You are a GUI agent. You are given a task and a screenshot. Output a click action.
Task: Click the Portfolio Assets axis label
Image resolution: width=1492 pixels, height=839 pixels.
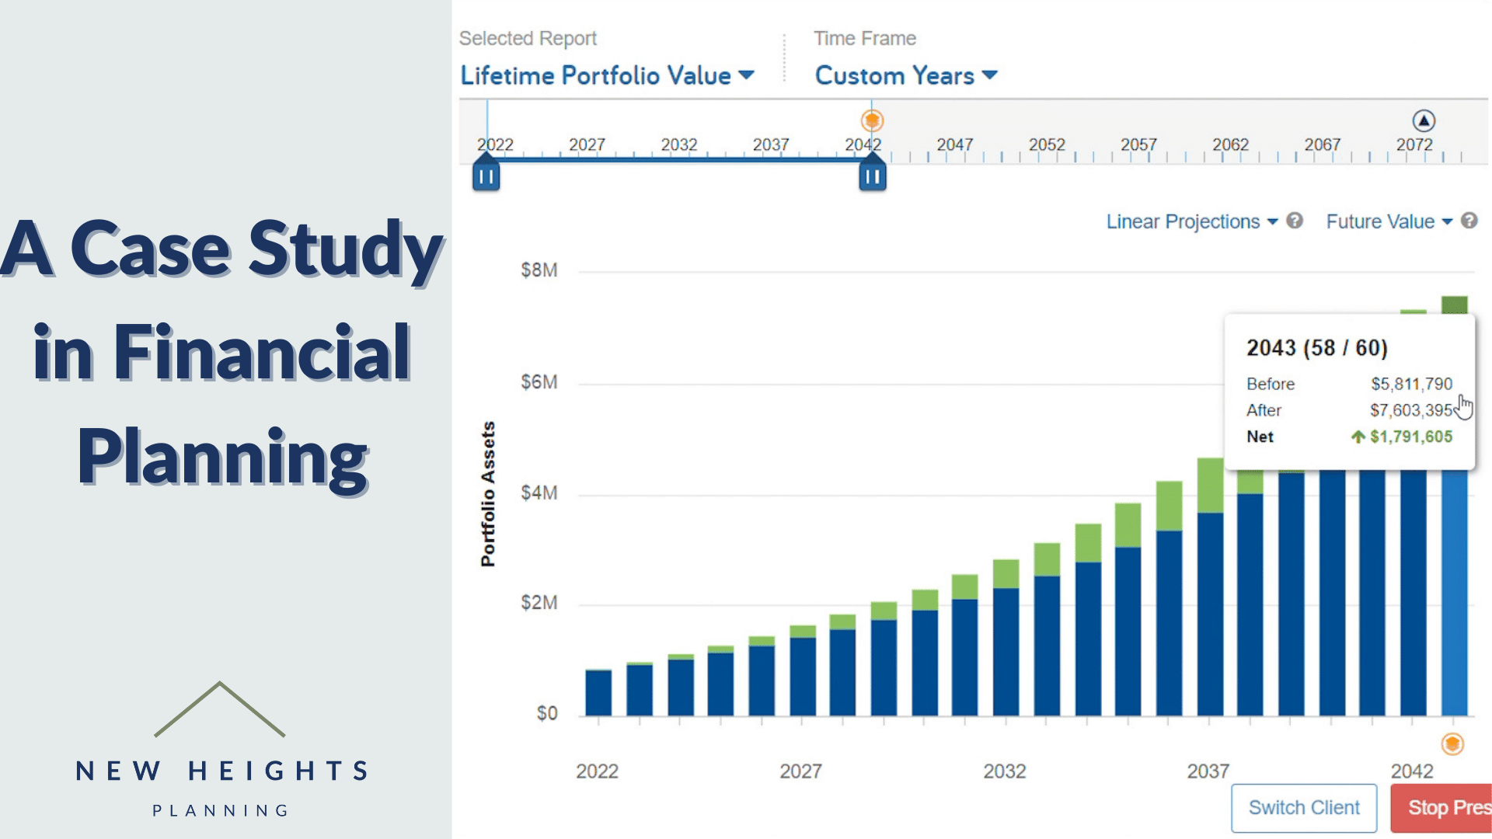488,494
